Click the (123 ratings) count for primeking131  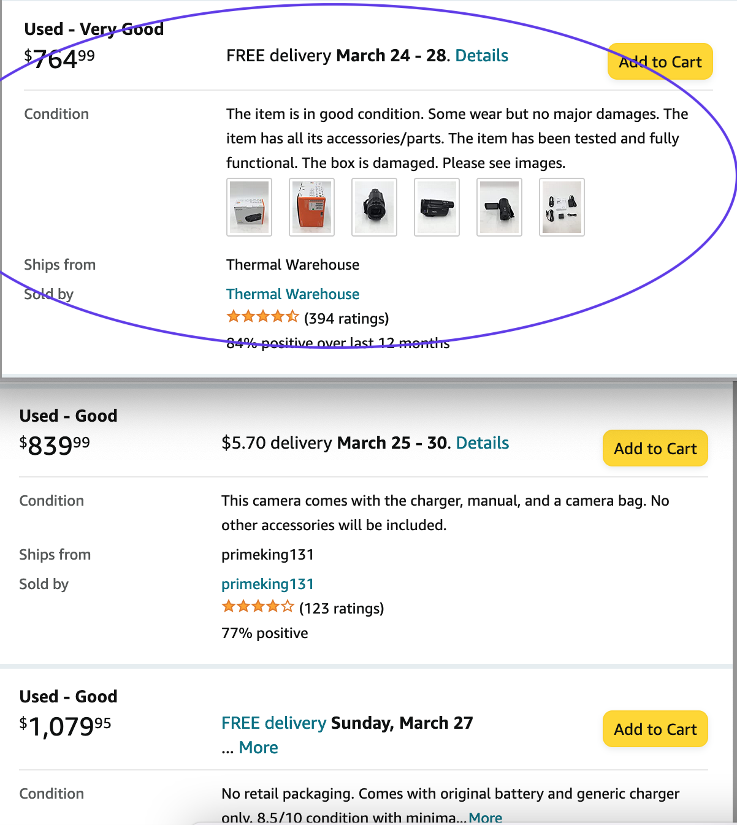click(x=342, y=609)
